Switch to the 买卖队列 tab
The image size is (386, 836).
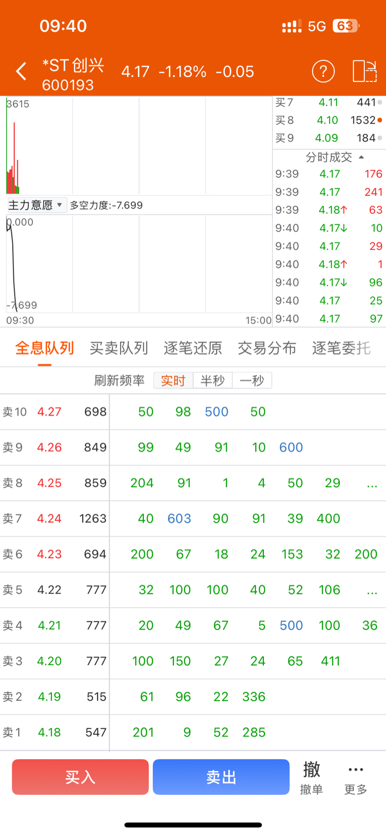[x=119, y=348]
